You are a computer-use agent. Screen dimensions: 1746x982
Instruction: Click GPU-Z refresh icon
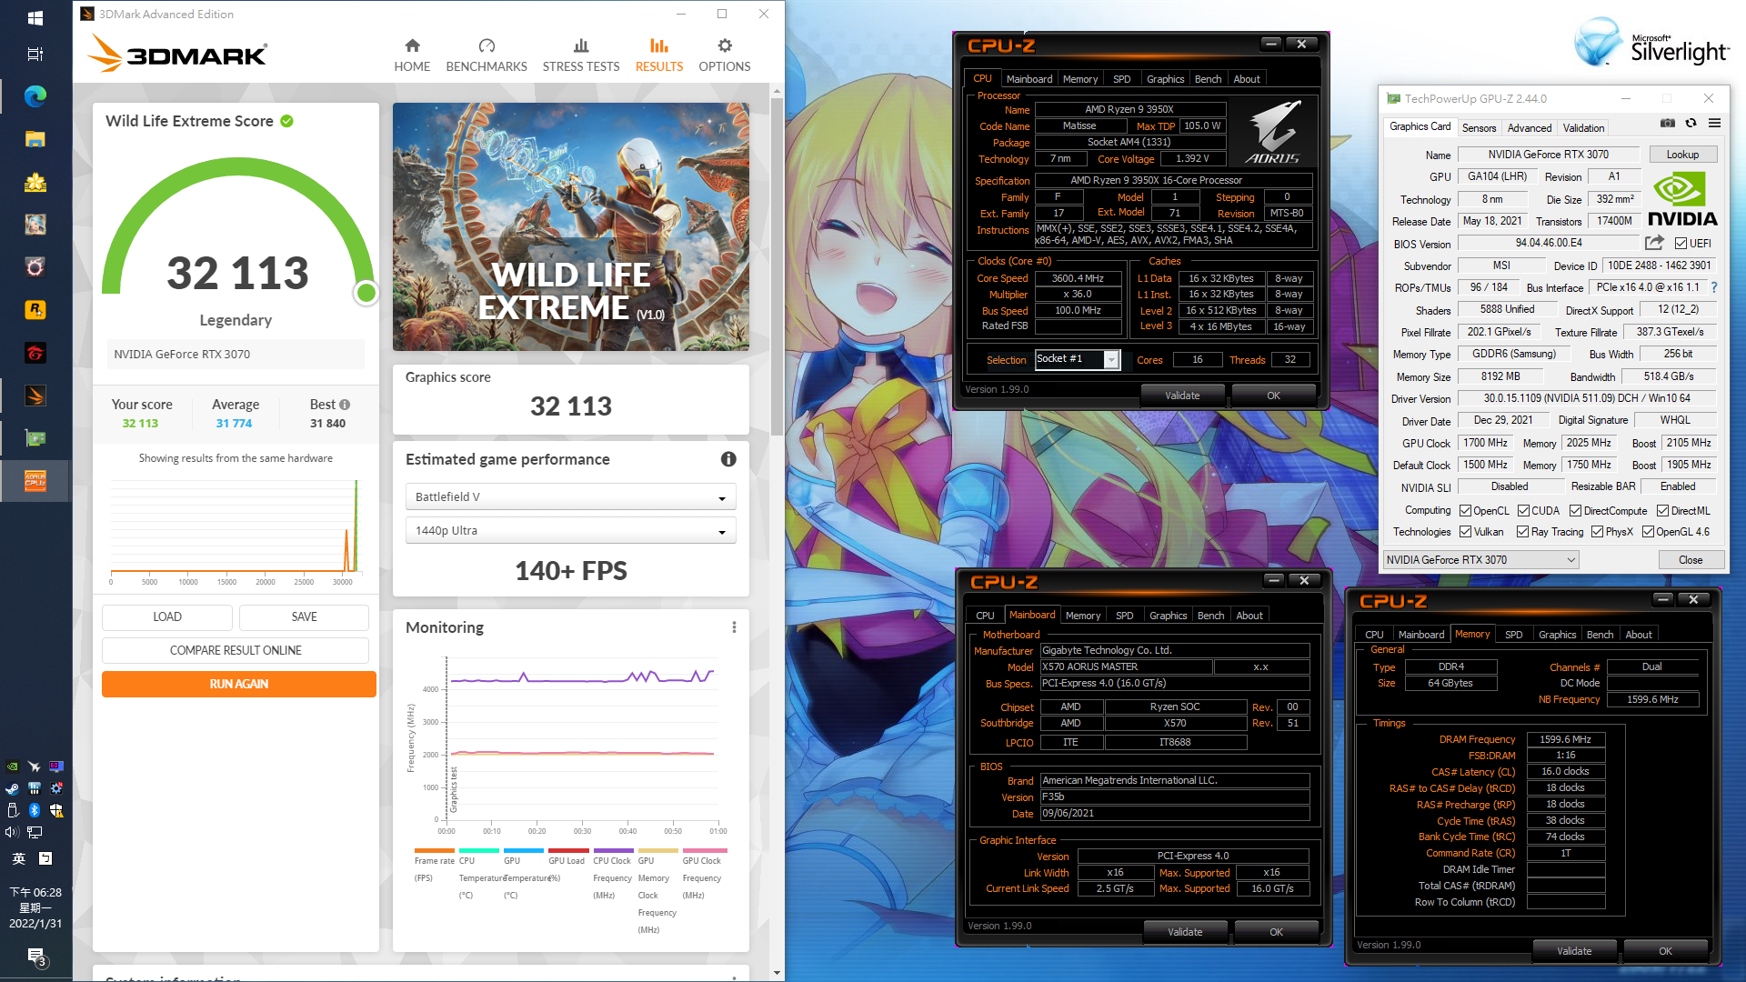(x=1691, y=123)
